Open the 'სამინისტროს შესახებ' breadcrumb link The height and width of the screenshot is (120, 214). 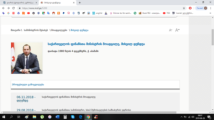[36, 30]
